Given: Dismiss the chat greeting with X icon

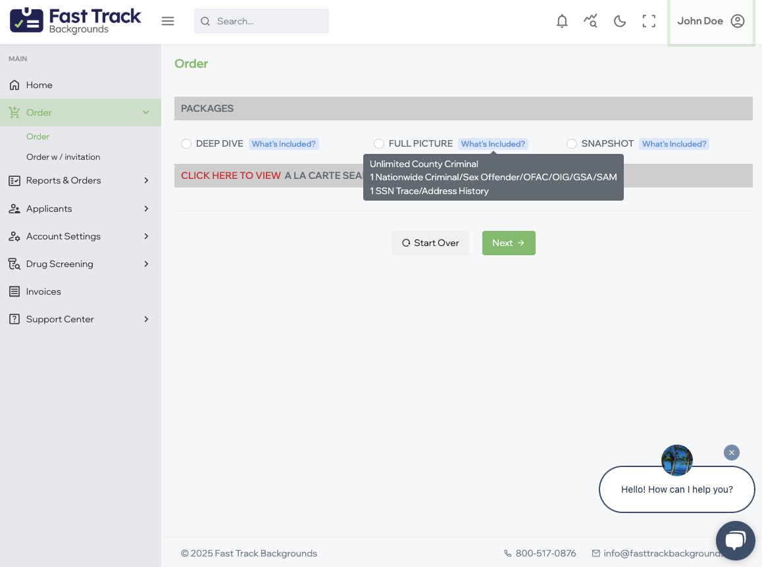Looking at the screenshot, I should tap(731, 453).
